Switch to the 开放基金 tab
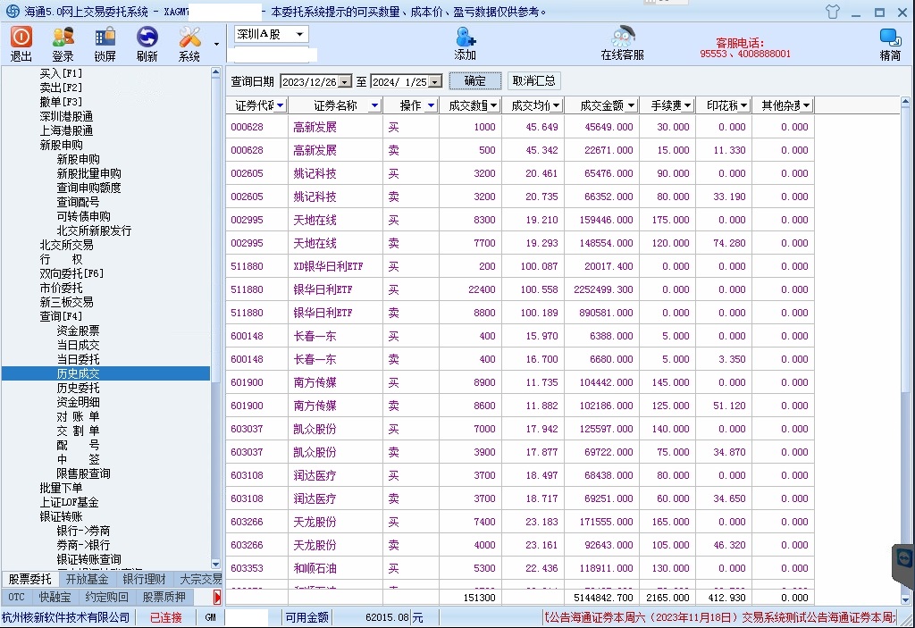Image resolution: width=915 pixels, height=628 pixels. tap(87, 579)
